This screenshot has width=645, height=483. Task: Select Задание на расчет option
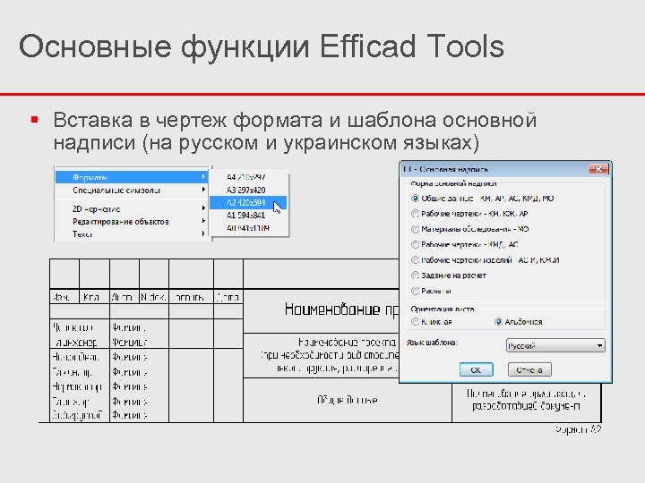coord(415,275)
